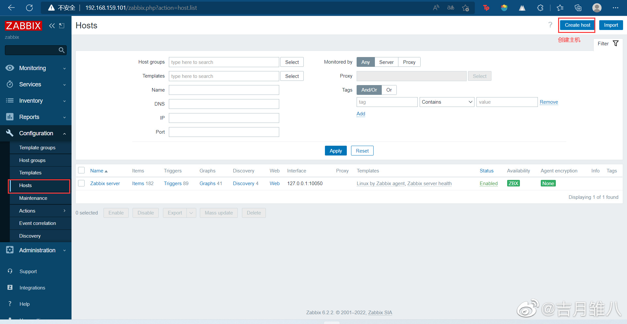The height and width of the screenshot is (324, 627).
Task: Click the Inventory list icon
Action: pos(10,100)
